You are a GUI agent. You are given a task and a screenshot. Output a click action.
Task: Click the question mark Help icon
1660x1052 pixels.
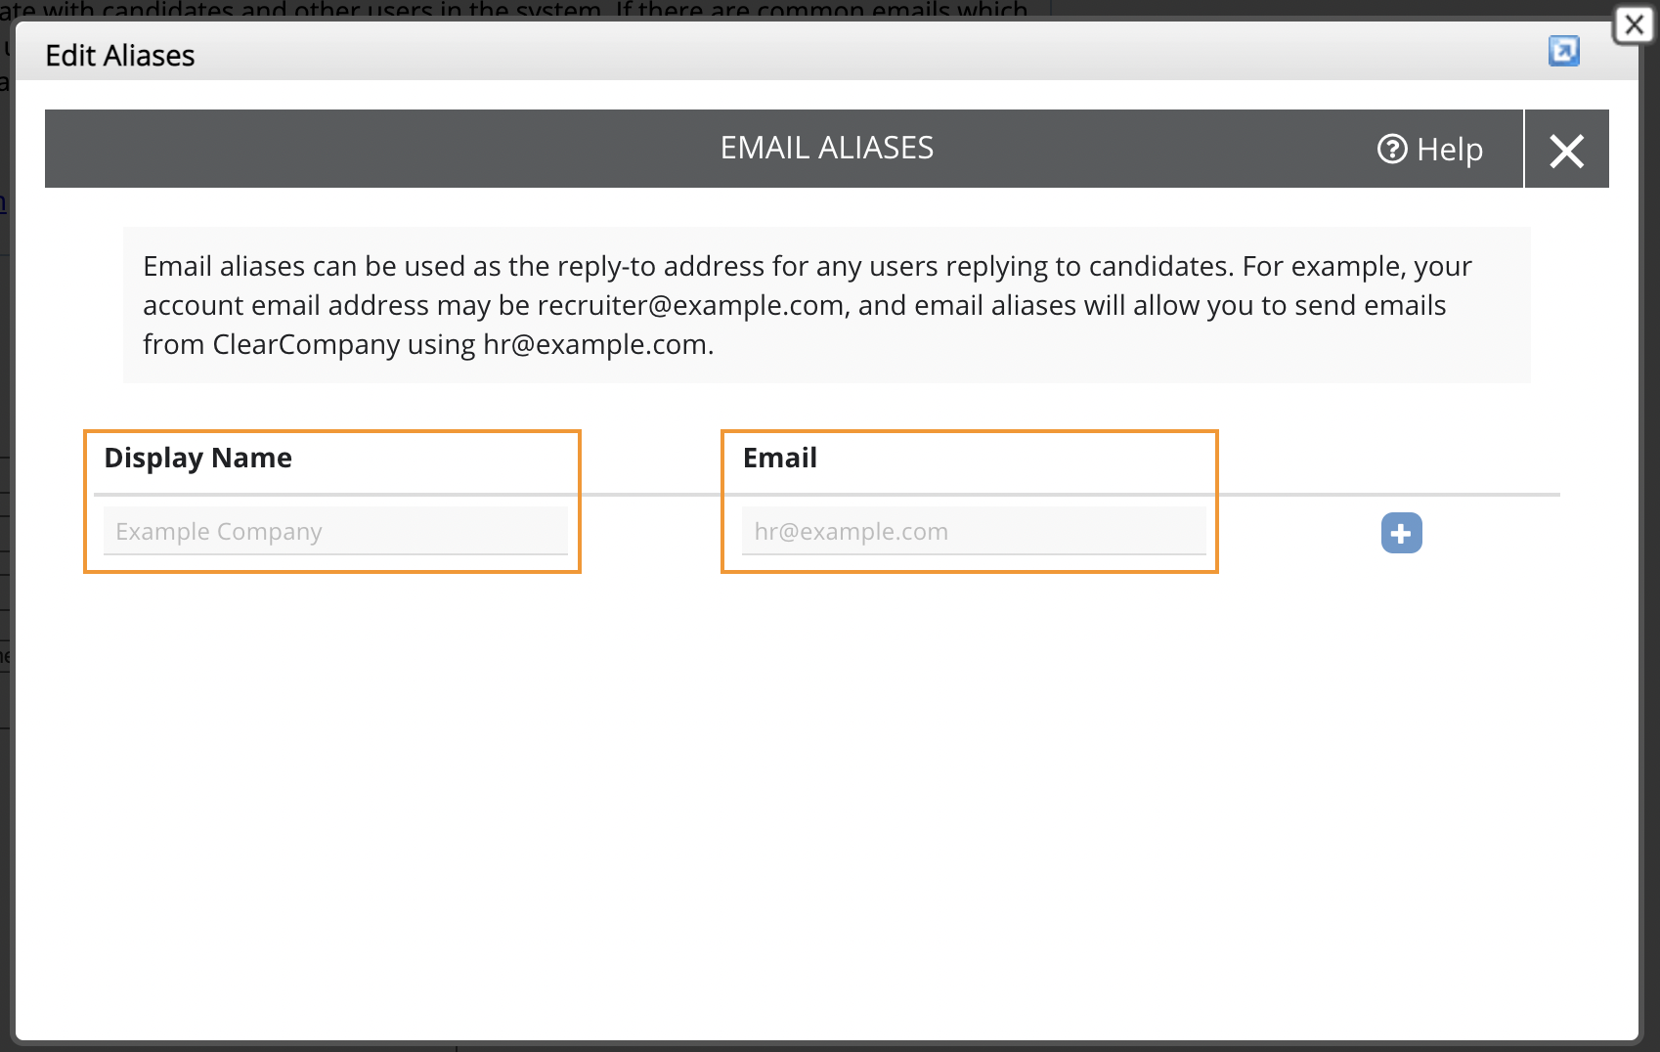1392,150
